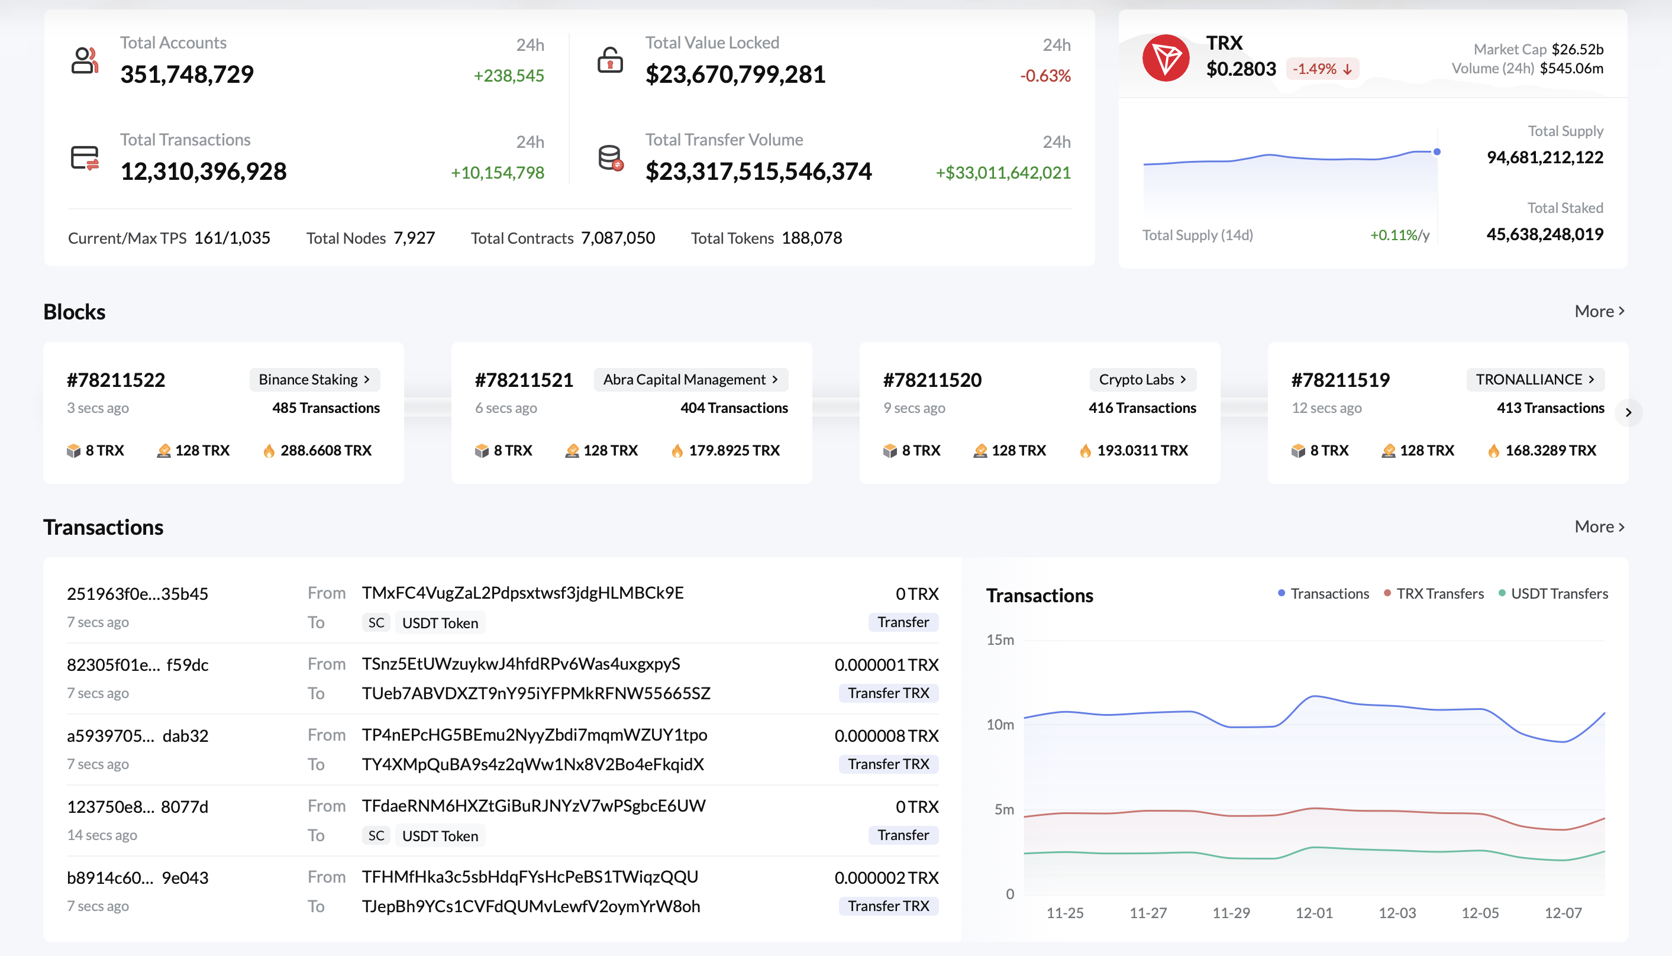Click the Total Value Locked padlock icon
The width and height of the screenshot is (1672, 956).
tap(610, 60)
